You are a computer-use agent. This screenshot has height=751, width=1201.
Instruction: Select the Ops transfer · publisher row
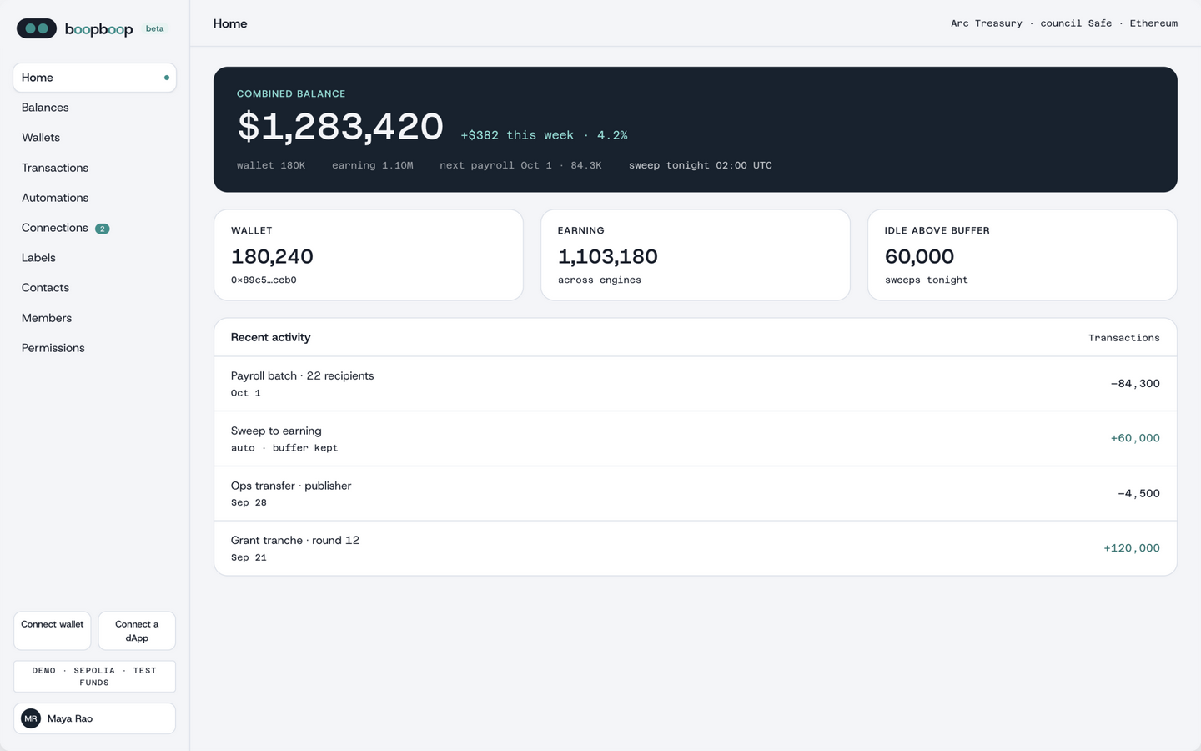(x=696, y=494)
